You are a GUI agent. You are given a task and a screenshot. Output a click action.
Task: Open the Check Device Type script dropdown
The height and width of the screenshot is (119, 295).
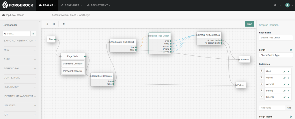[x=276, y=55]
